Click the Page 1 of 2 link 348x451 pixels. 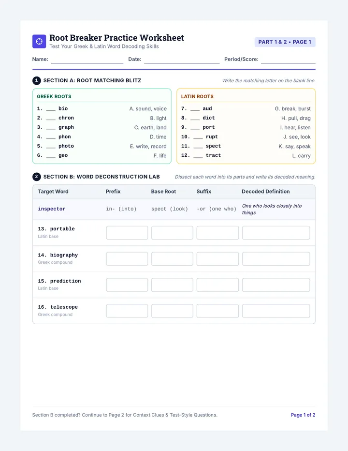[303, 415]
